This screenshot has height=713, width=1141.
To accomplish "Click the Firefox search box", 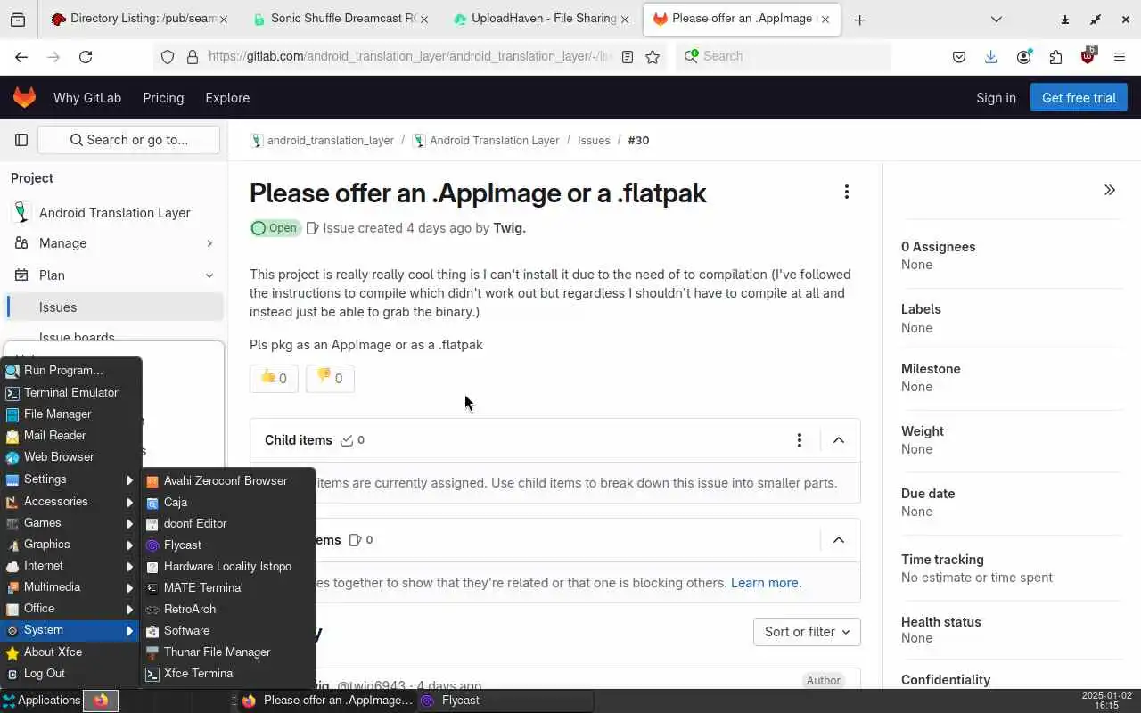I will pos(784,56).
